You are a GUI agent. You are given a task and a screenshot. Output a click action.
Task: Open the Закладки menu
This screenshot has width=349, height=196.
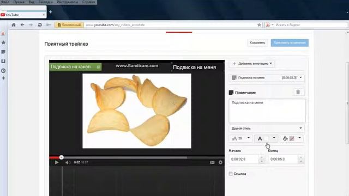(x=46, y=2)
